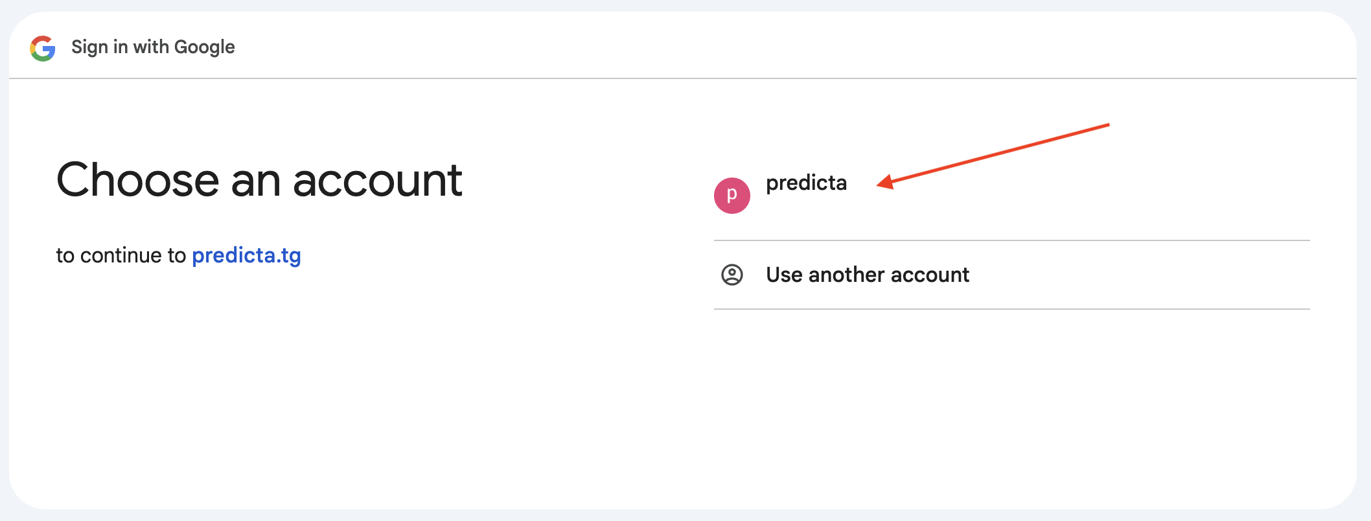
Task: Click the Google "G" logo
Action: [43, 48]
